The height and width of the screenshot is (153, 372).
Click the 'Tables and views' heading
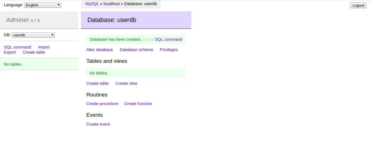click(107, 61)
